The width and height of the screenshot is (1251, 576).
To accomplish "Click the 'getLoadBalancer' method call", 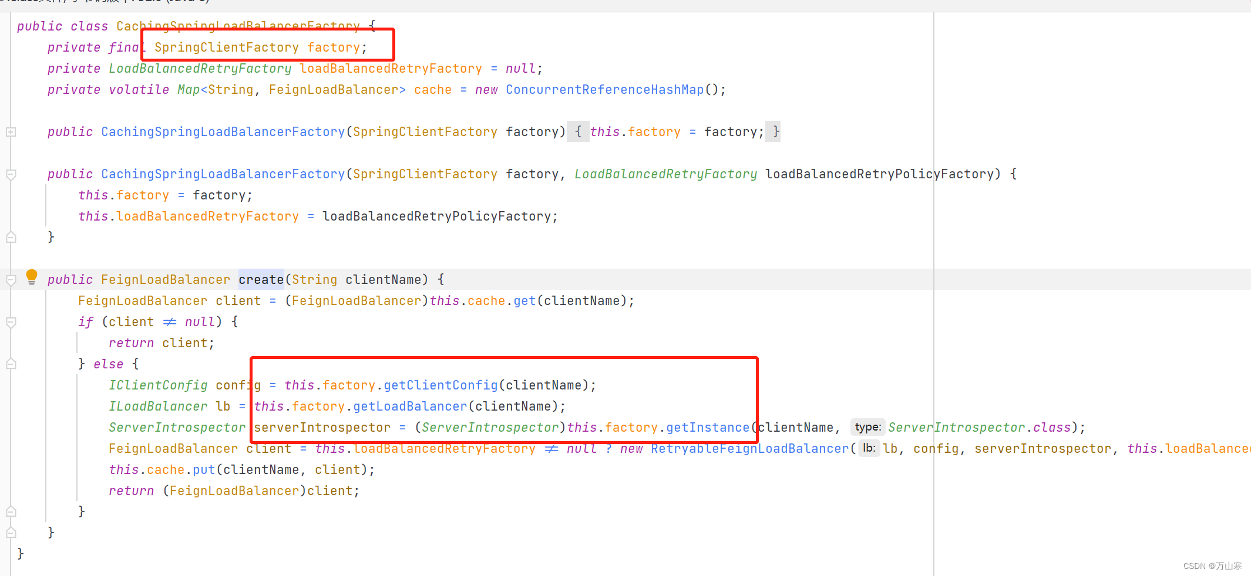I will [410, 406].
